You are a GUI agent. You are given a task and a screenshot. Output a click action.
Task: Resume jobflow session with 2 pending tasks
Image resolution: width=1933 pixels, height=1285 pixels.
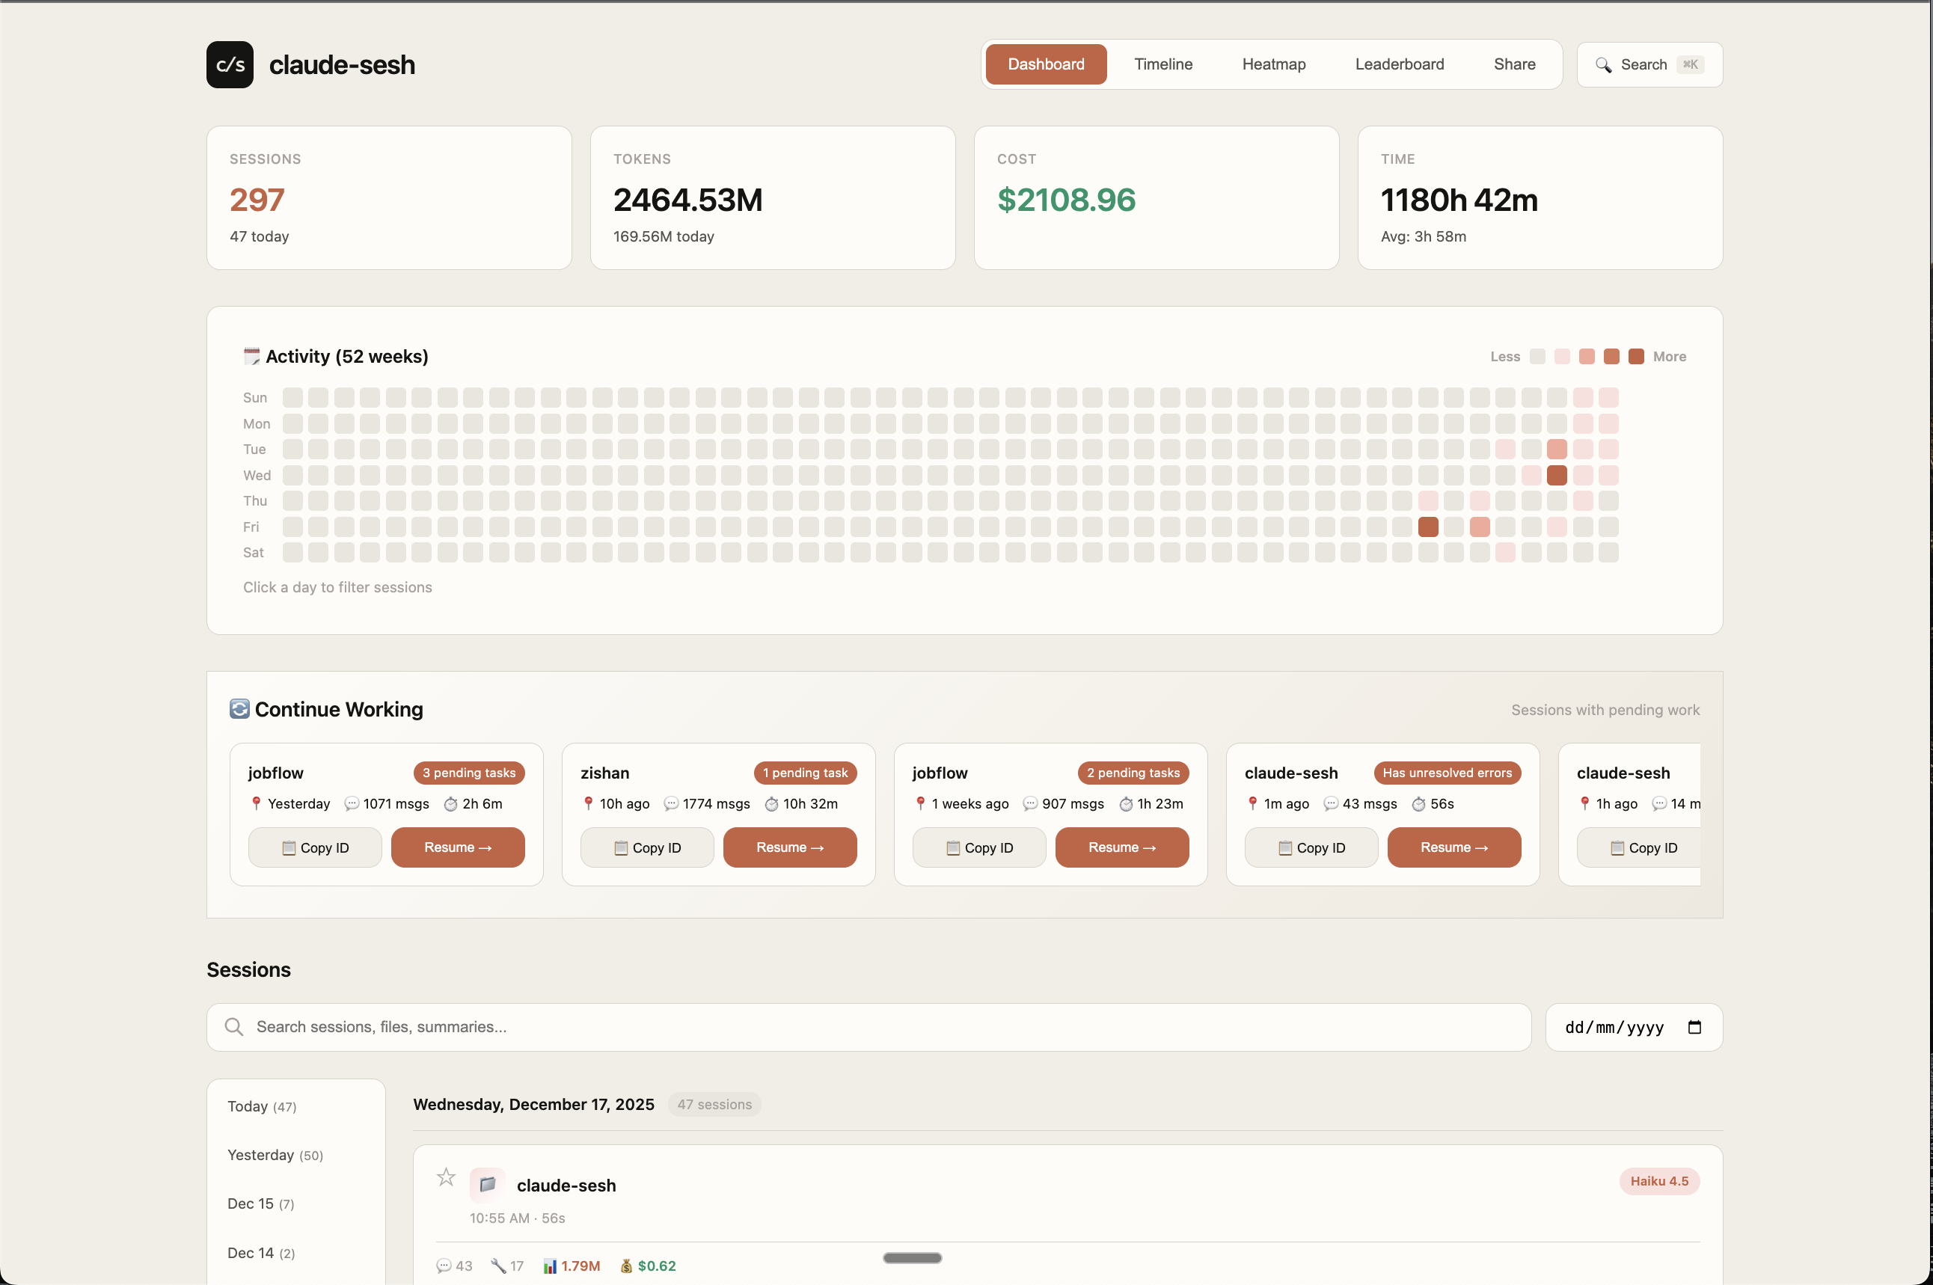1122,847
